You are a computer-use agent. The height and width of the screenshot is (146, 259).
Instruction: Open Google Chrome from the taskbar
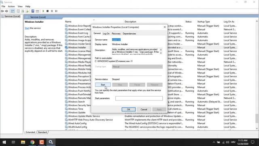click(32, 142)
